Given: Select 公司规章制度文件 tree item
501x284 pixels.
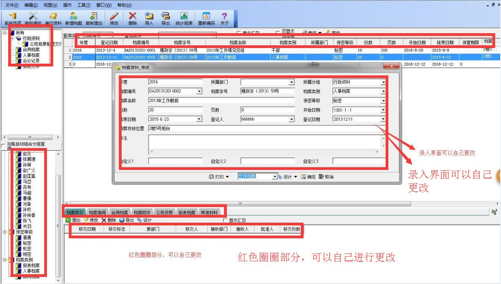Looking at the screenshot, I should (x=45, y=44).
